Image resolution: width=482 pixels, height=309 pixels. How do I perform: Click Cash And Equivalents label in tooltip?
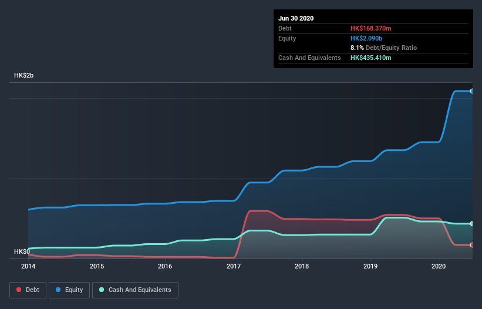click(x=309, y=58)
